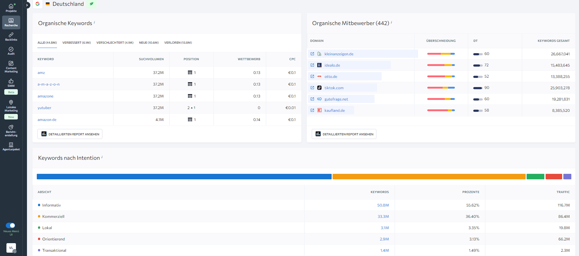
Task: Click the 2.9M Orientierend keywords value
Action: (384, 239)
